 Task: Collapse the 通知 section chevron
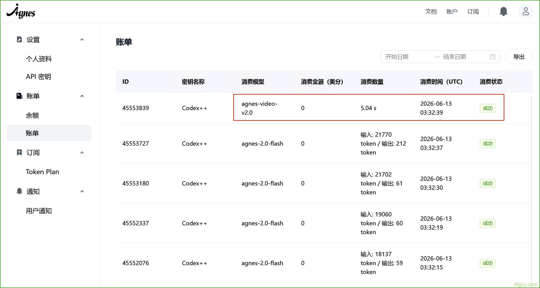pyautogui.click(x=82, y=191)
